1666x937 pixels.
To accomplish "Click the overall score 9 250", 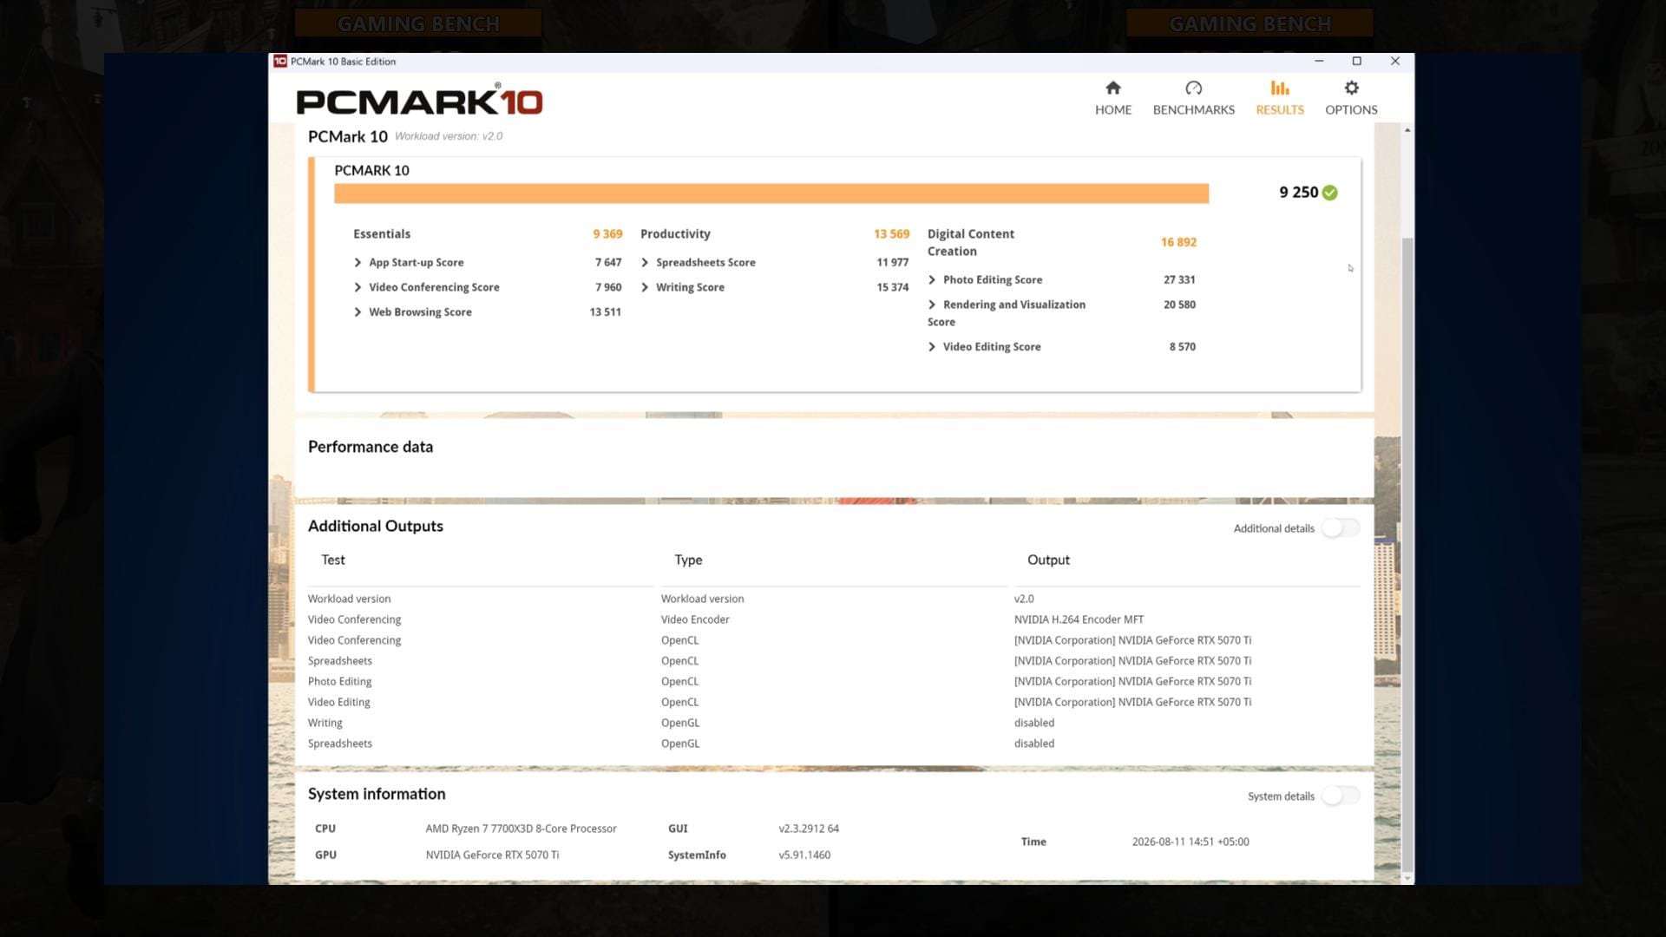I will [x=1298, y=193].
